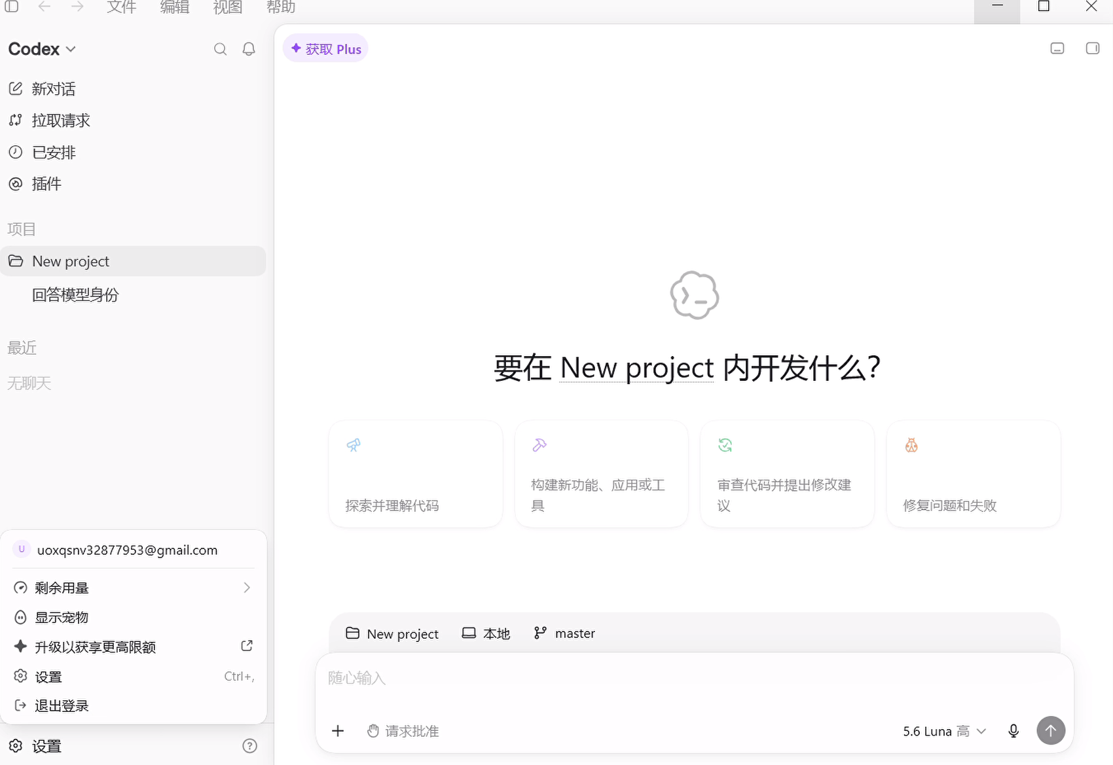Screen dimensions: 1113x765
Task: Click the New project folder icon in sidebar
Action: click(16, 261)
